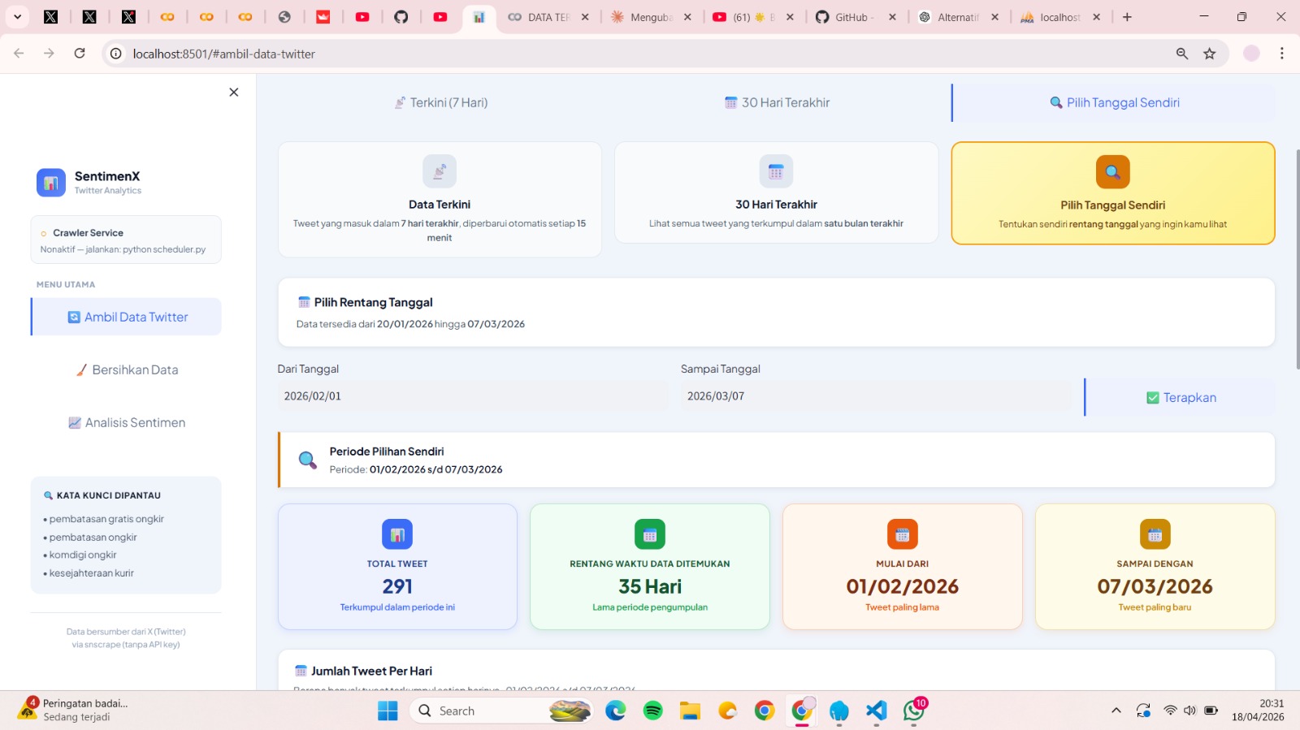
Task: Click the SentimenX logo icon
Action: [51, 183]
